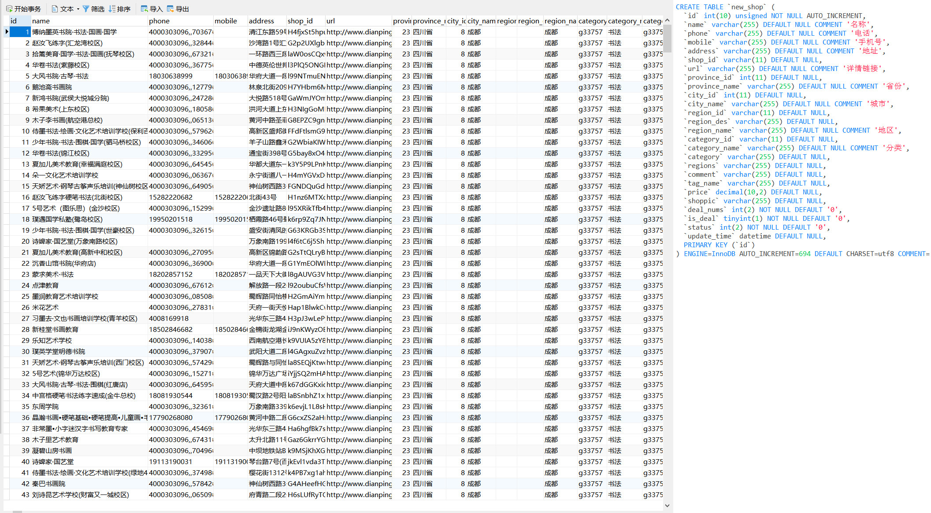
Task: Click the 开始事务 begin transaction button
Action: pos(23,9)
